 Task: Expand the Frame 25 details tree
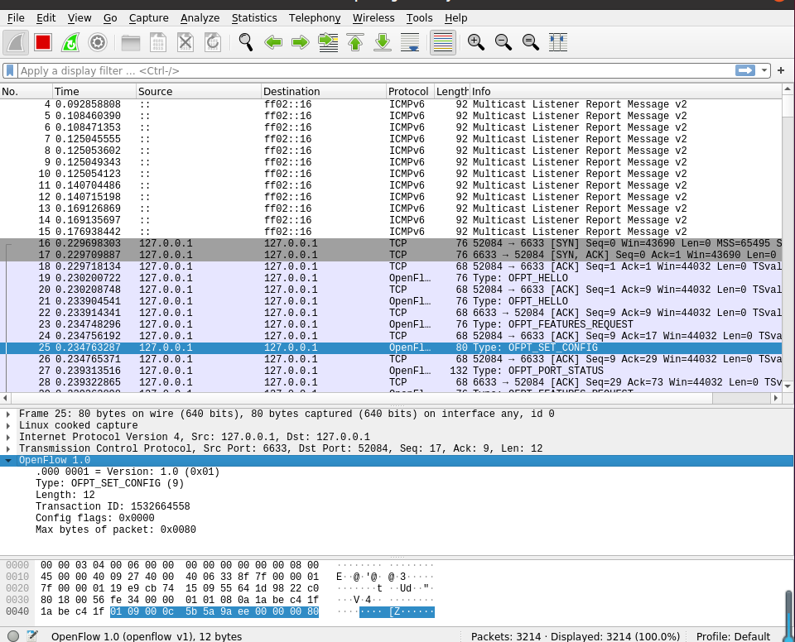(8, 414)
